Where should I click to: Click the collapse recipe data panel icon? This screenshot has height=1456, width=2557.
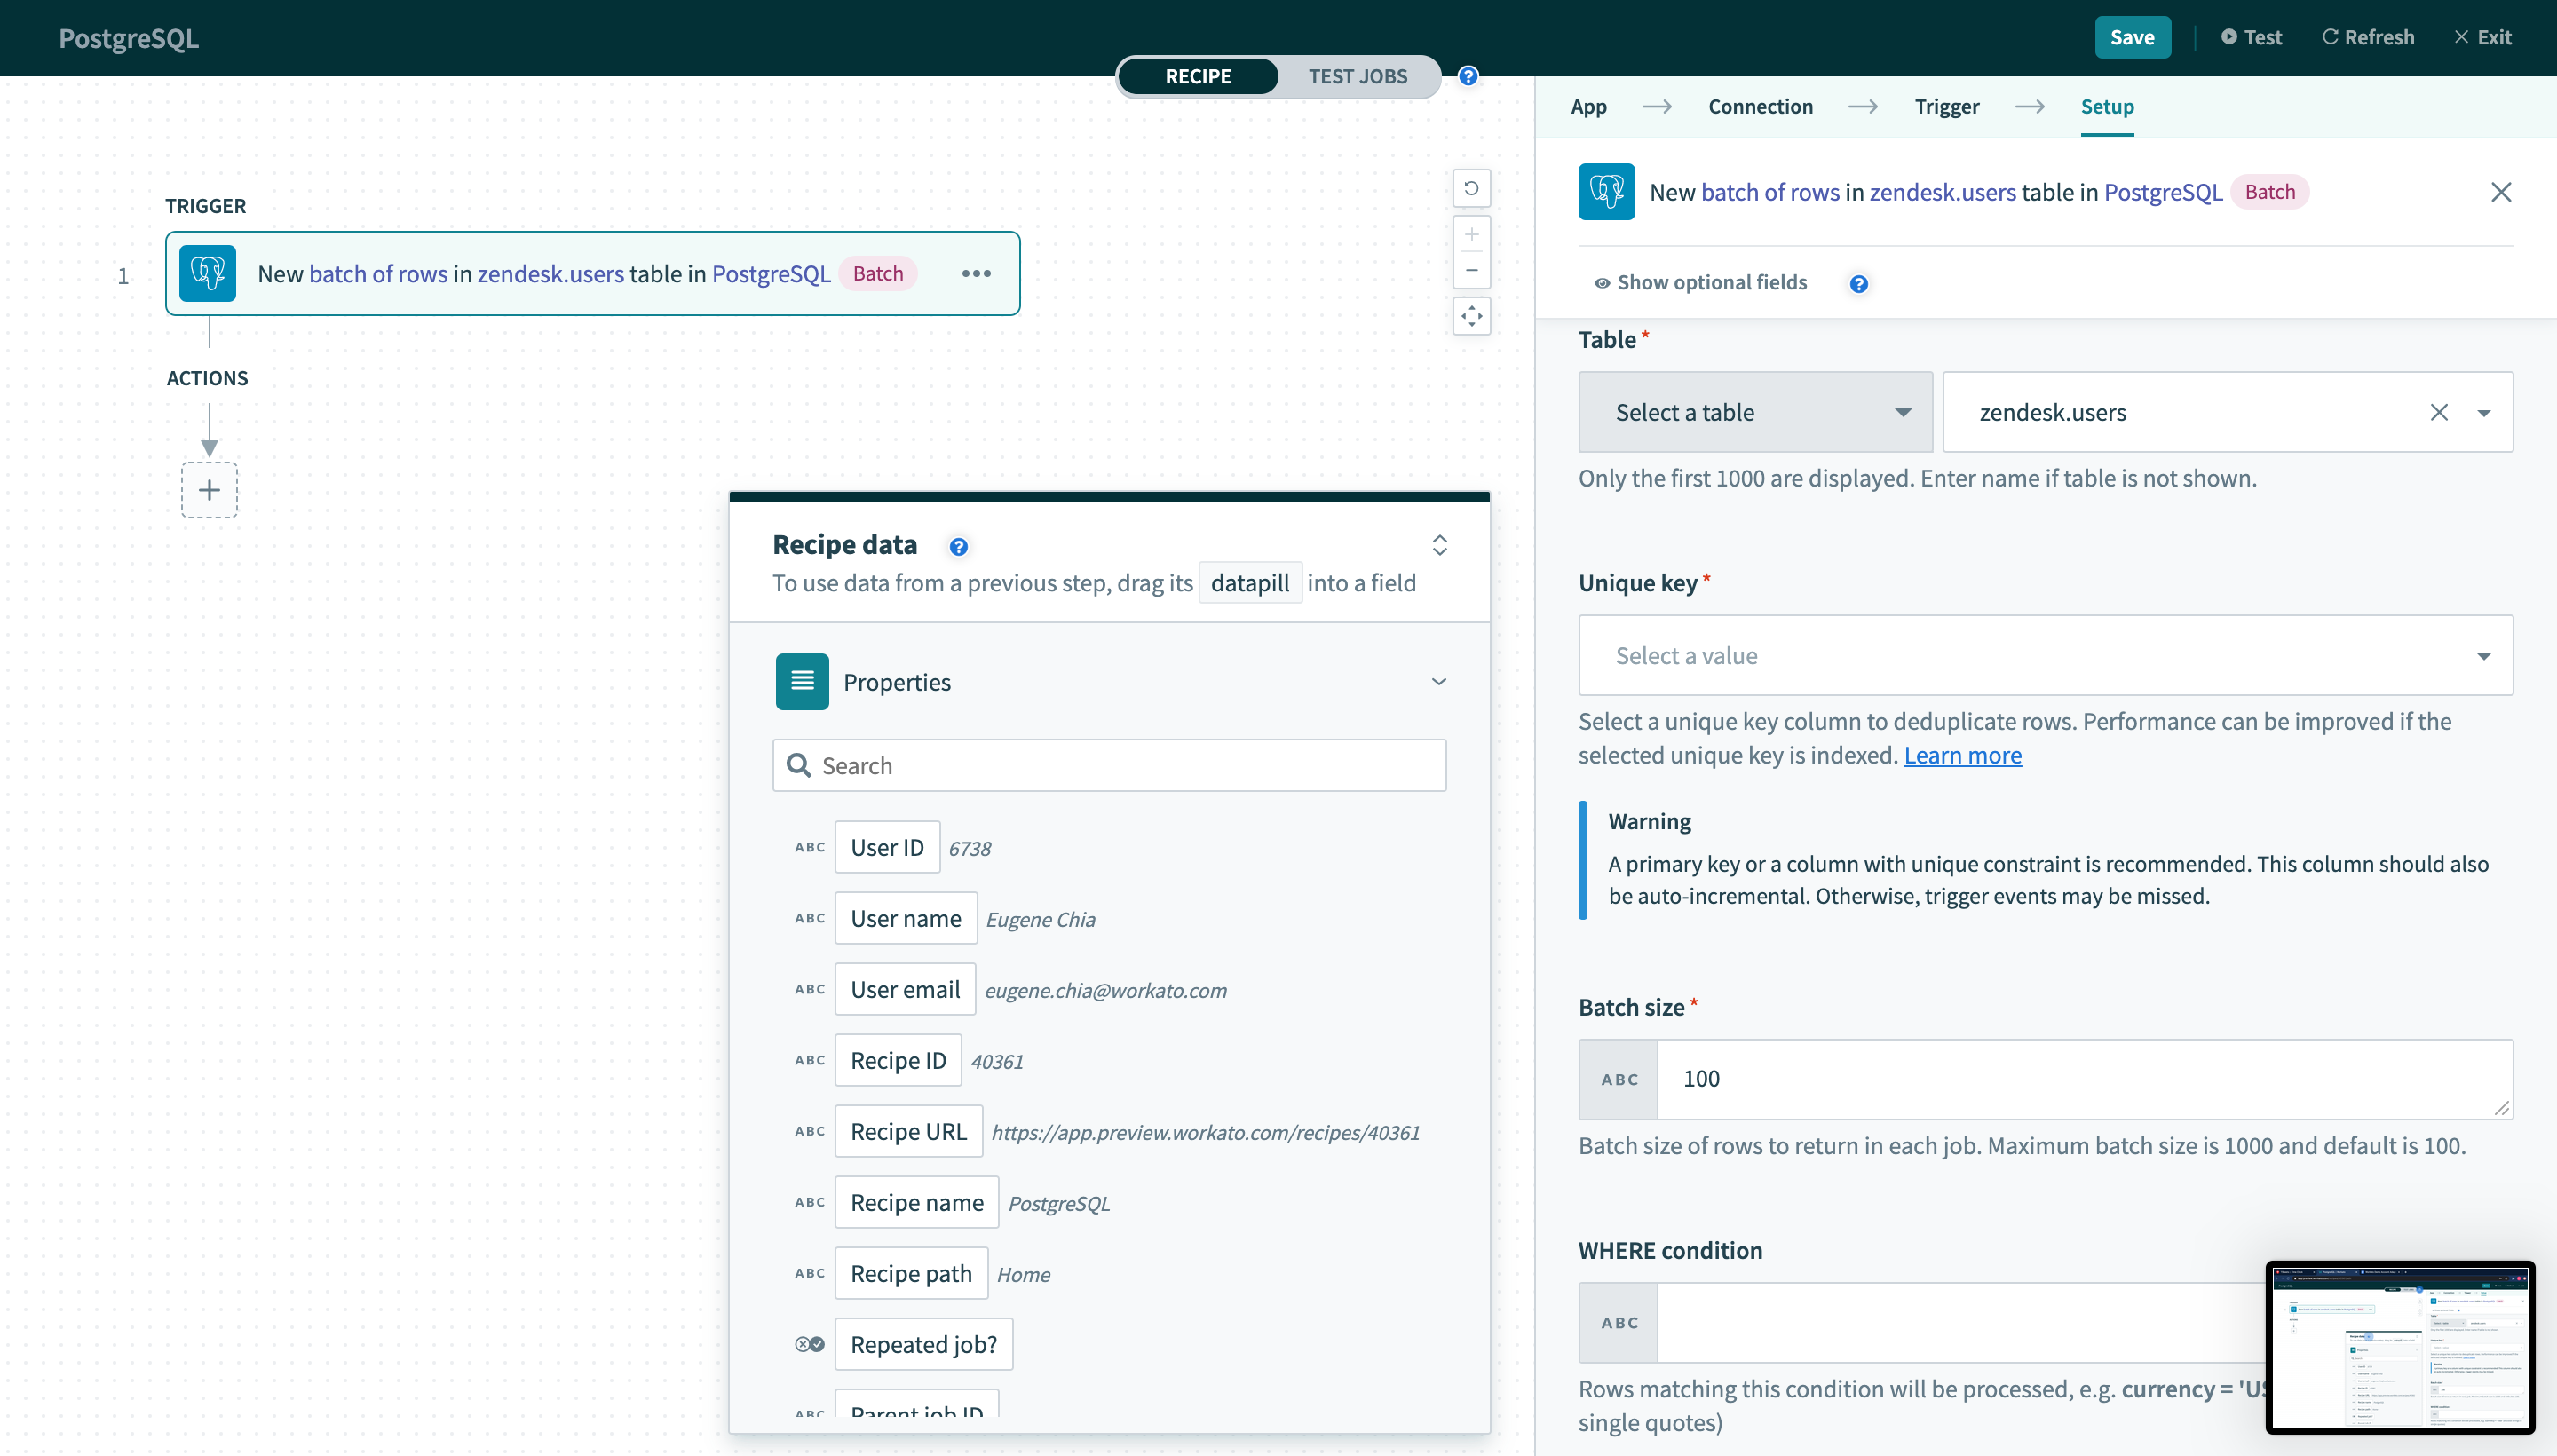[1440, 542]
